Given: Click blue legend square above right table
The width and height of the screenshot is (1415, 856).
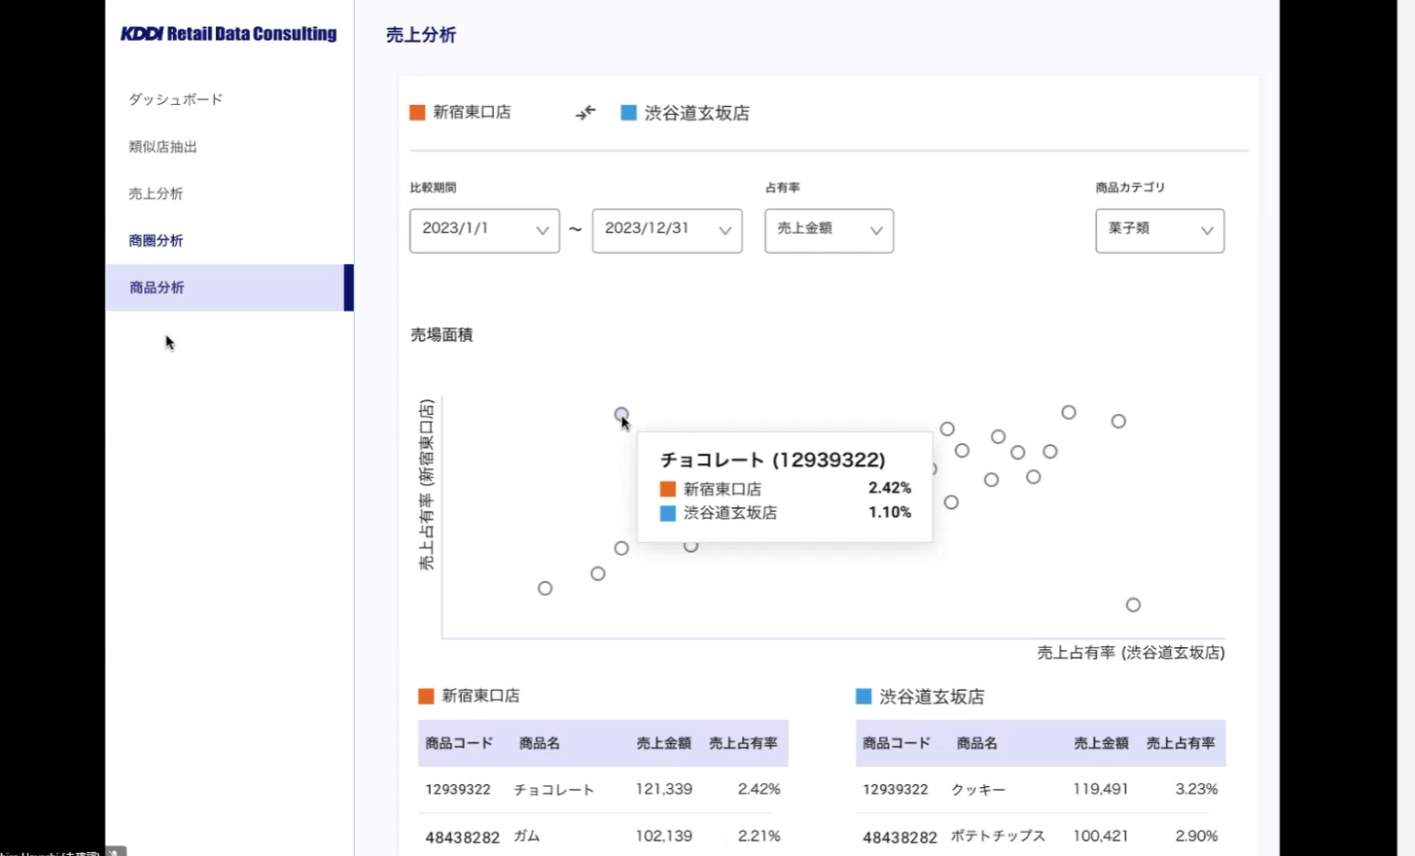Looking at the screenshot, I should pyautogui.click(x=864, y=697).
